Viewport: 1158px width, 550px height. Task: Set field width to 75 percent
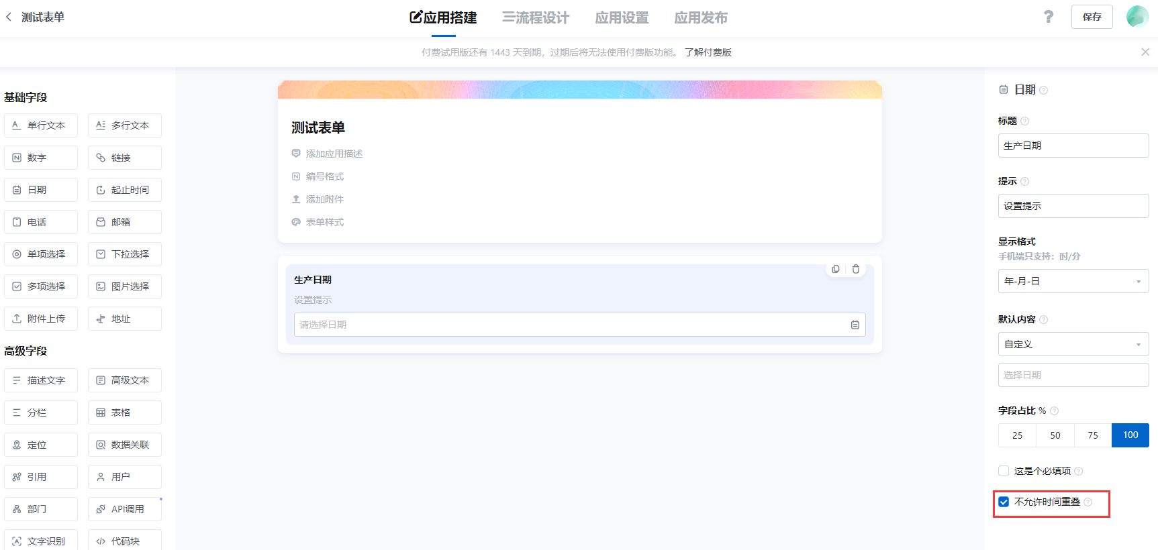[1093, 435]
